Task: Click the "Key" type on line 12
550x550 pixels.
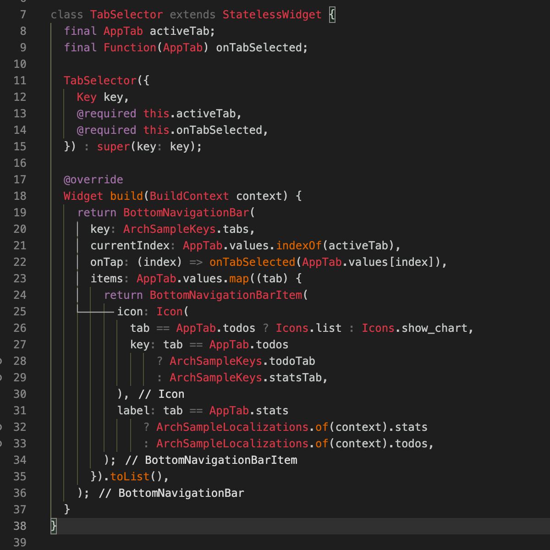Action: click(87, 97)
